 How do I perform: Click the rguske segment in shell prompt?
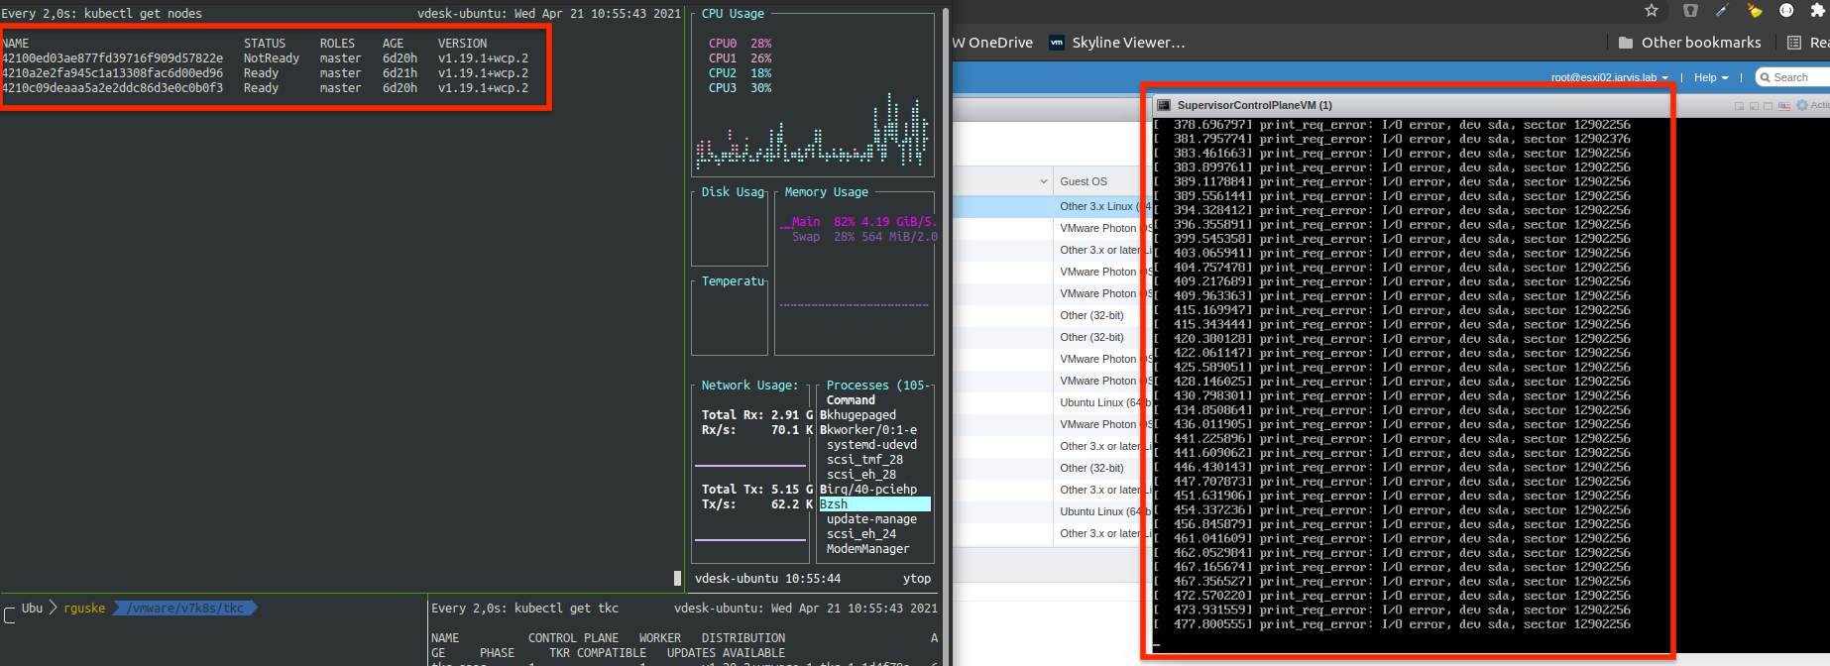(x=84, y=609)
